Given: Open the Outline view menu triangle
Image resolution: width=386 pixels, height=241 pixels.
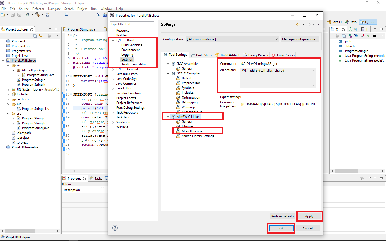Looking at the screenshot, I should (382, 36).
